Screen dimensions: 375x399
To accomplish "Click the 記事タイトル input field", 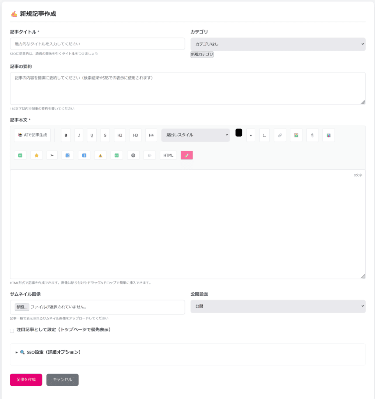I will pos(97,44).
